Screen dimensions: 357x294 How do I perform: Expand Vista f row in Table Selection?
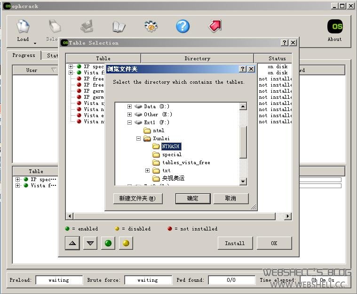[x=71, y=72]
